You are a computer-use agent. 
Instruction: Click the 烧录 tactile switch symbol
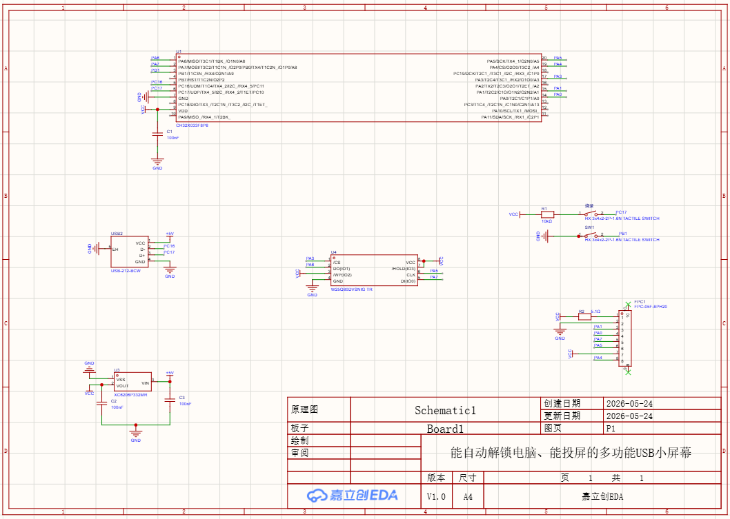click(591, 214)
